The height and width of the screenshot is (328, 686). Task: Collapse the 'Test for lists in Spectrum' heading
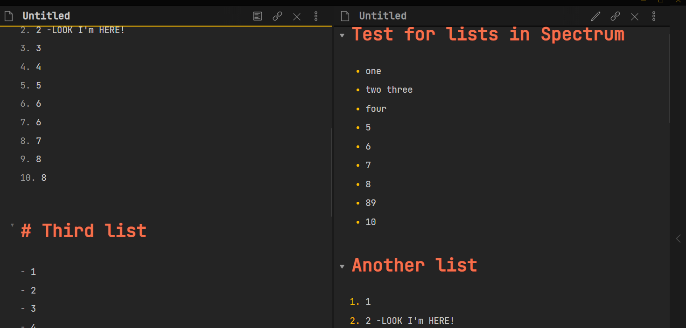click(342, 35)
